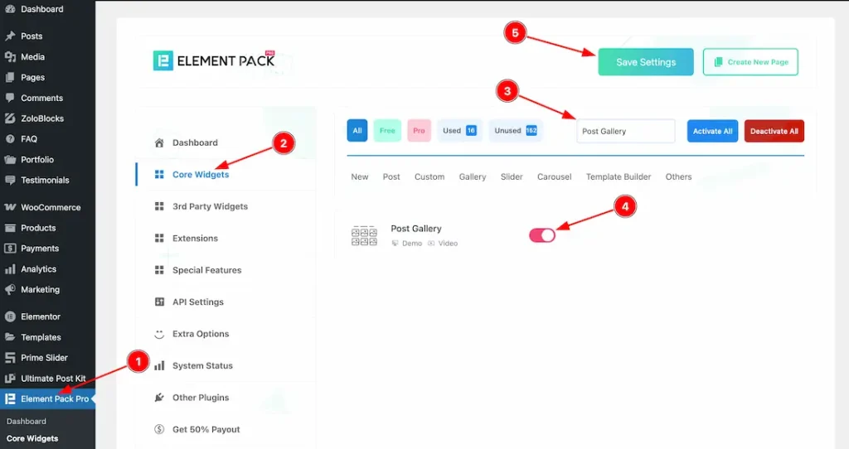The height and width of the screenshot is (449, 849).
Task: Click the Comments bubble icon
Action: coord(10,98)
